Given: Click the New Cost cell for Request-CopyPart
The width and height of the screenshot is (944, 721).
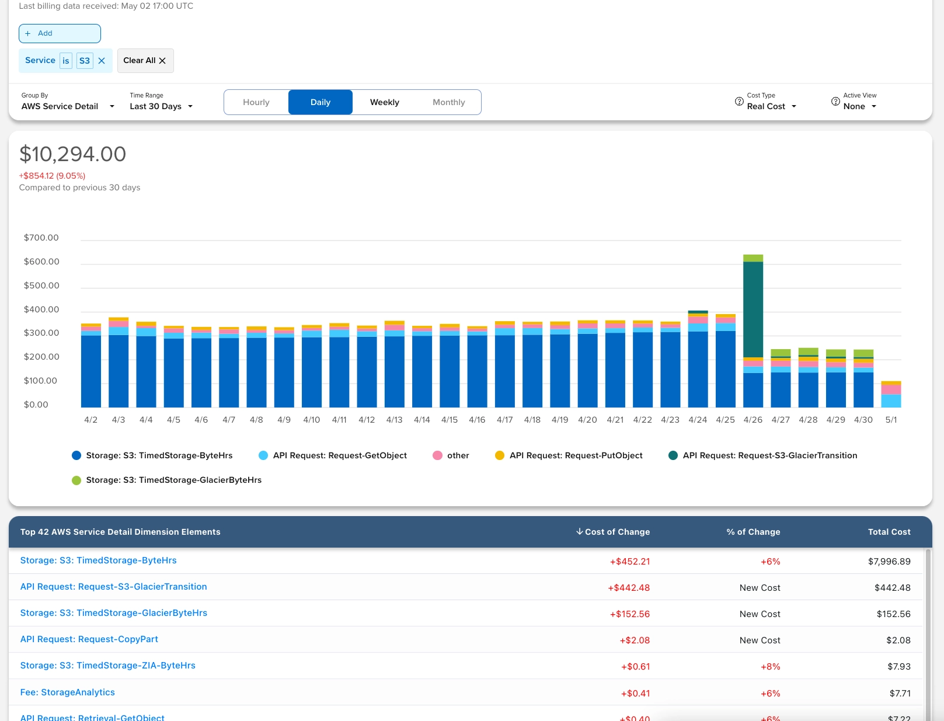Looking at the screenshot, I should point(760,640).
